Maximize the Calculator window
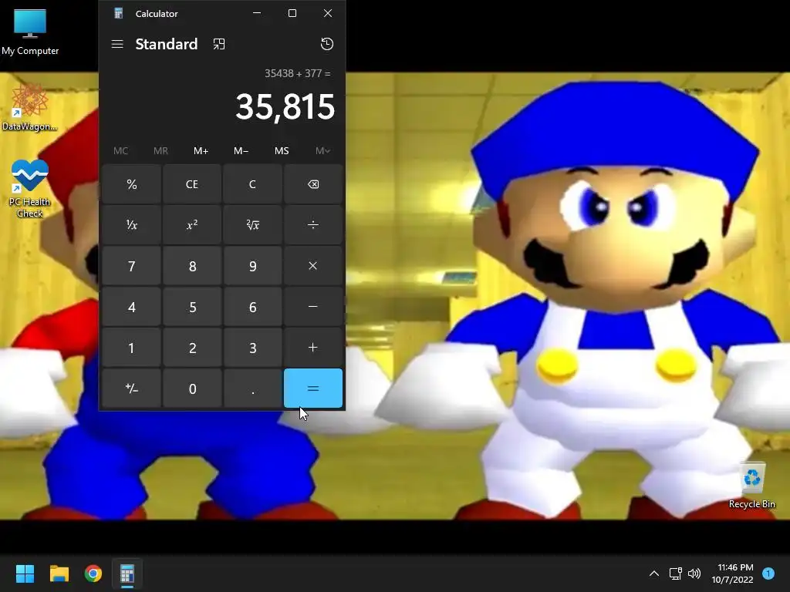The width and height of the screenshot is (790, 592). [292, 13]
